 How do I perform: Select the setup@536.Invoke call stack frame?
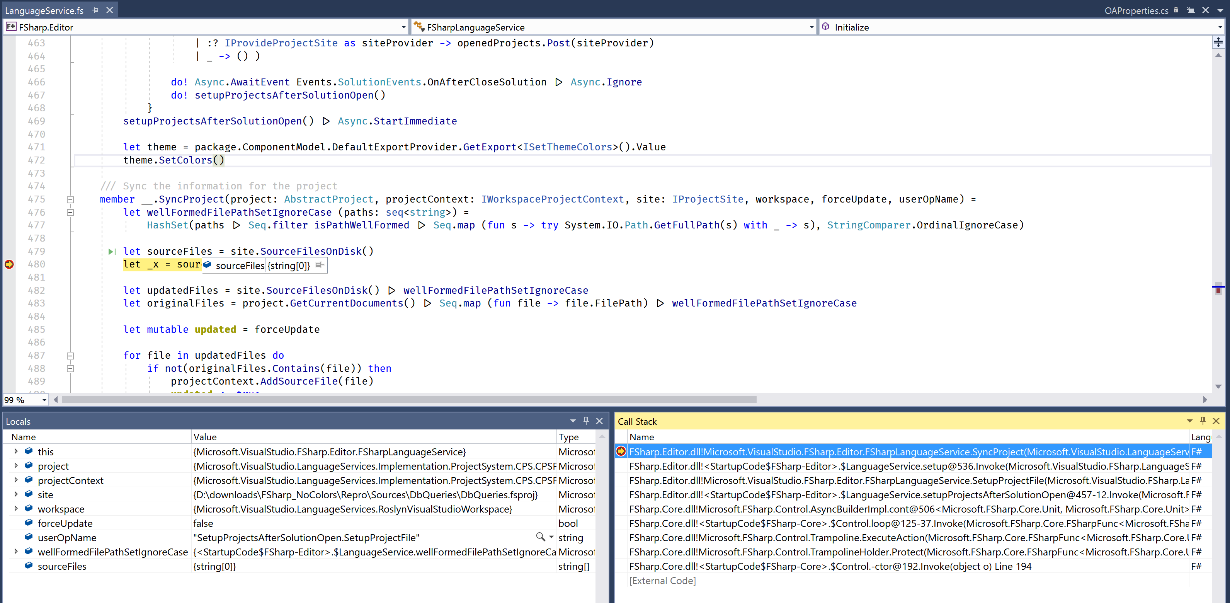(x=907, y=466)
